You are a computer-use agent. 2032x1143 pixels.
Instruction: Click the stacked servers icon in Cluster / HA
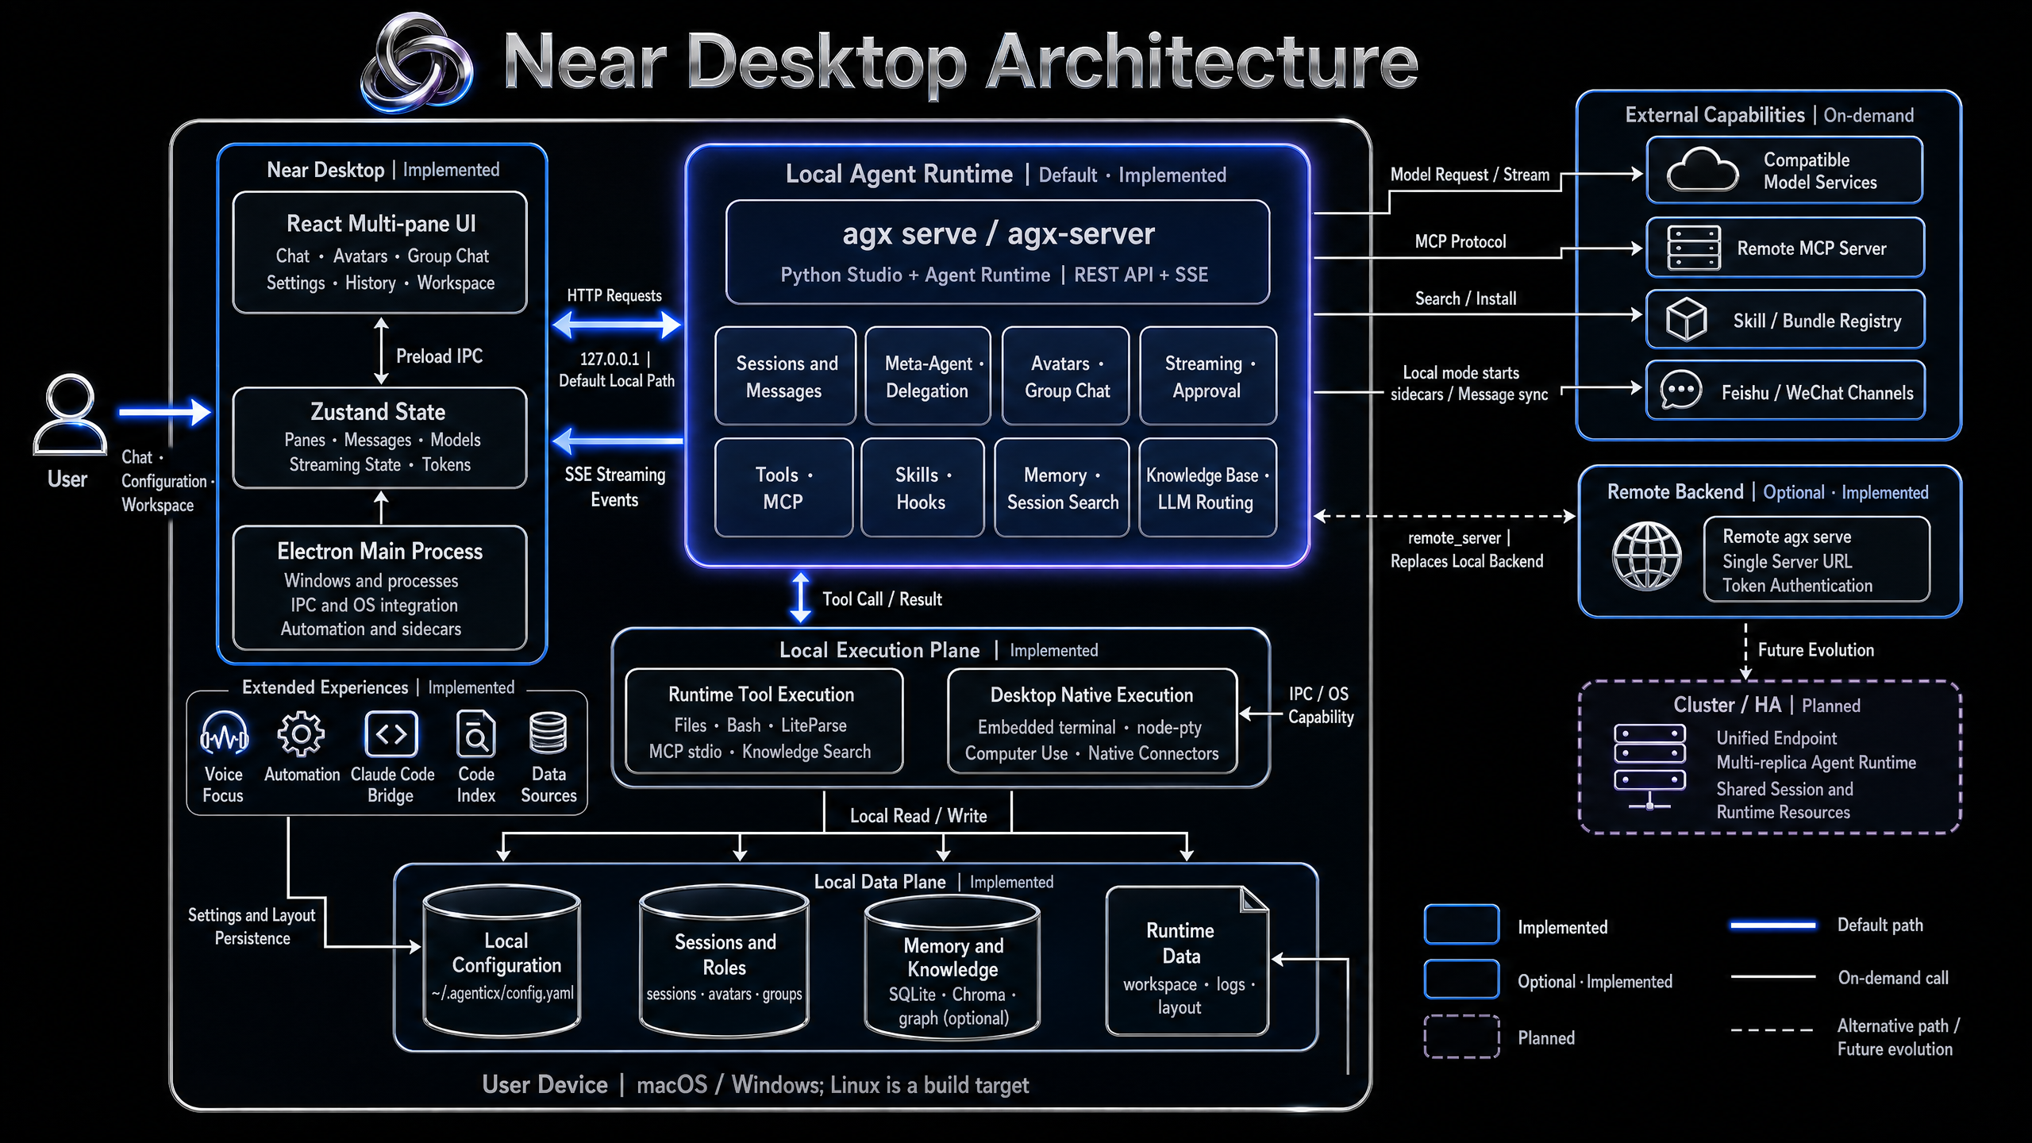tap(1649, 765)
